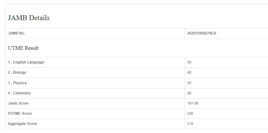
Task: Select the PUTME Score label
Action: coord(20,114)
